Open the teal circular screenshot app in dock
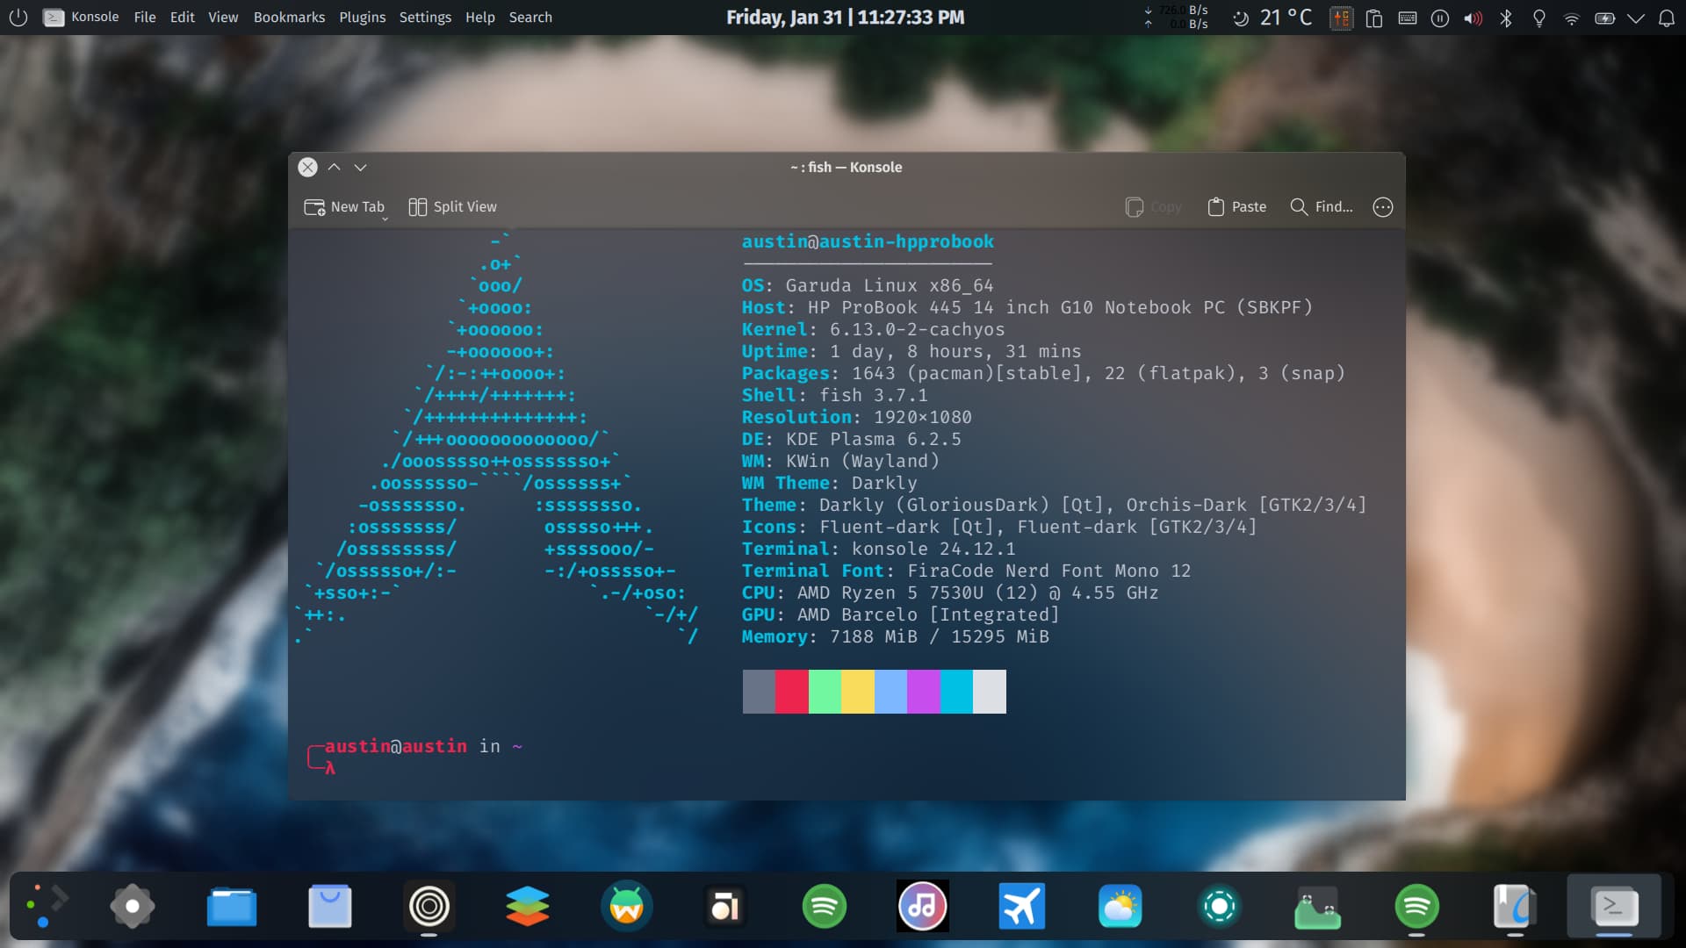Image resolution: width=1686 pixels, height=948 pixels. click(1220, 907)
